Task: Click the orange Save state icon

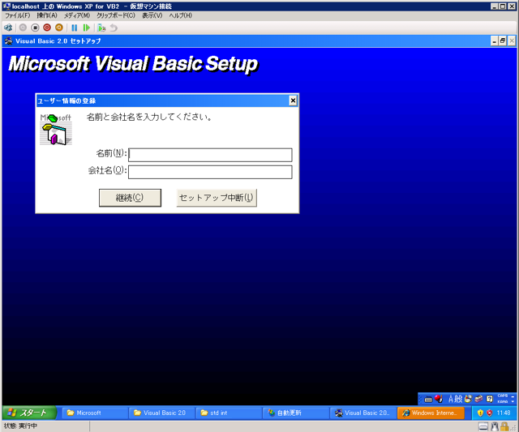Action: click(x=59, y=28)
